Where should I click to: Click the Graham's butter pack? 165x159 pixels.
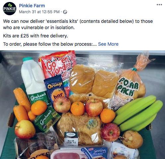pos(47,119)
